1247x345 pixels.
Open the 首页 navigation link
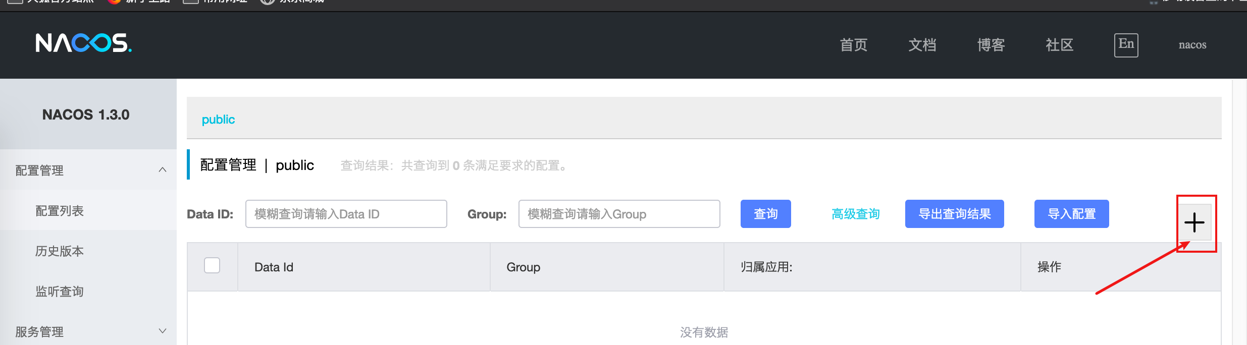[854, 45]
